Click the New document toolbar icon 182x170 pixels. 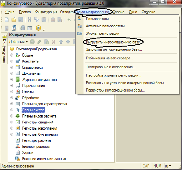coord(7,20)
